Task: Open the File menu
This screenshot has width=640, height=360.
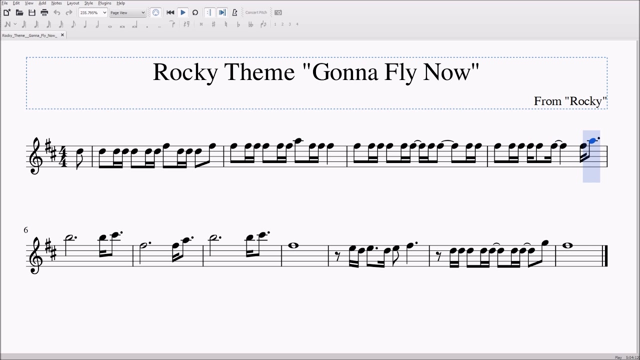Action: tap(4, 3)
